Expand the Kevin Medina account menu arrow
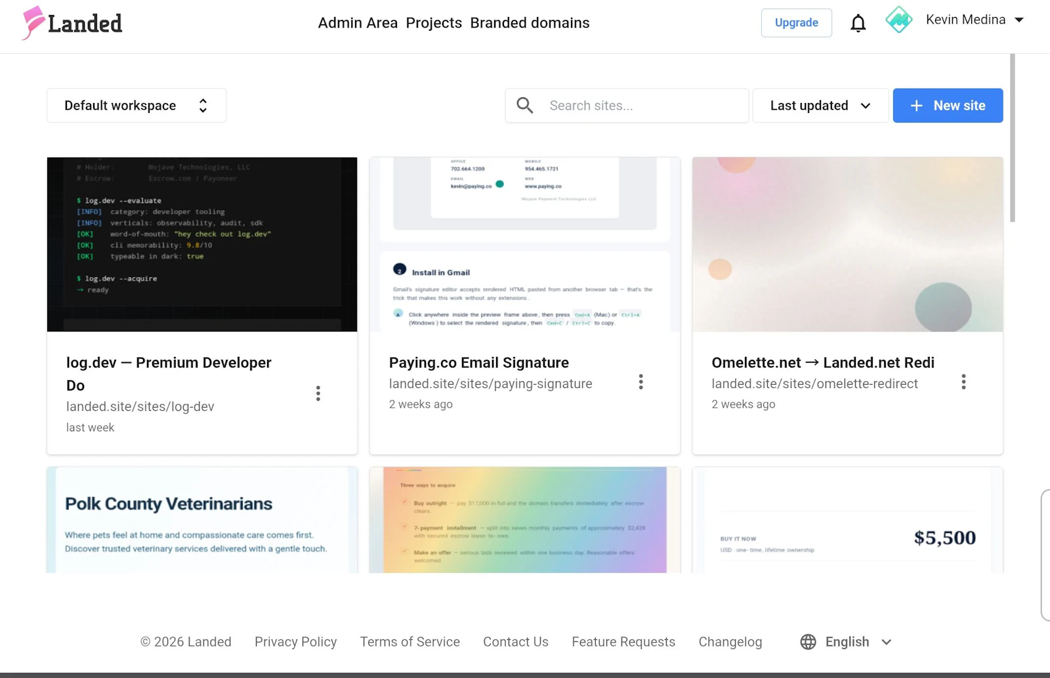Viewport: 1050px width, 678px height. 1019,20
